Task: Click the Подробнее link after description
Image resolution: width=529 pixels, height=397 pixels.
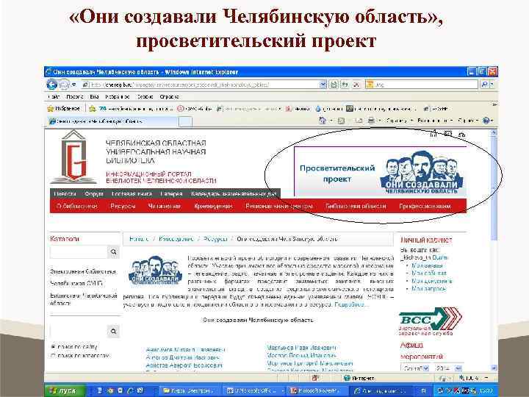Action: pyautogui.click(x=350, y=304)
